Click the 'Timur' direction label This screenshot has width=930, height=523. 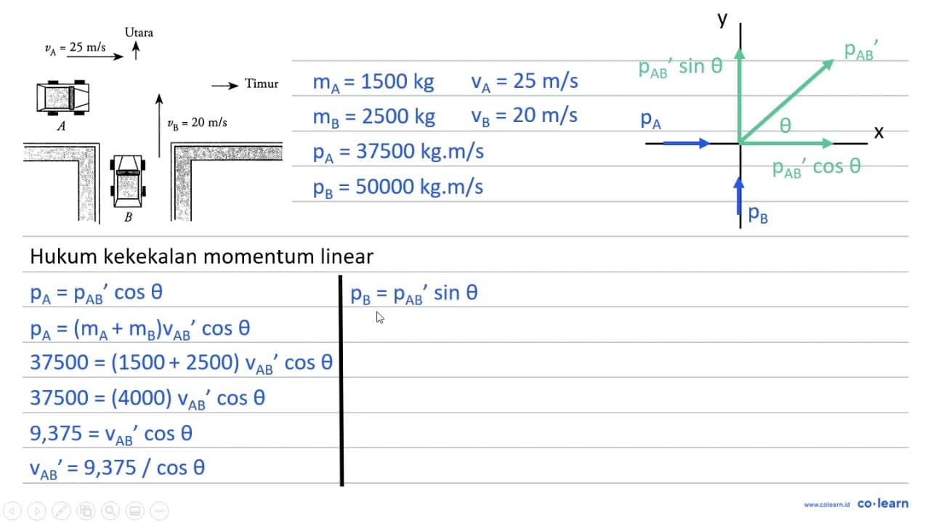tap(262, 84)
